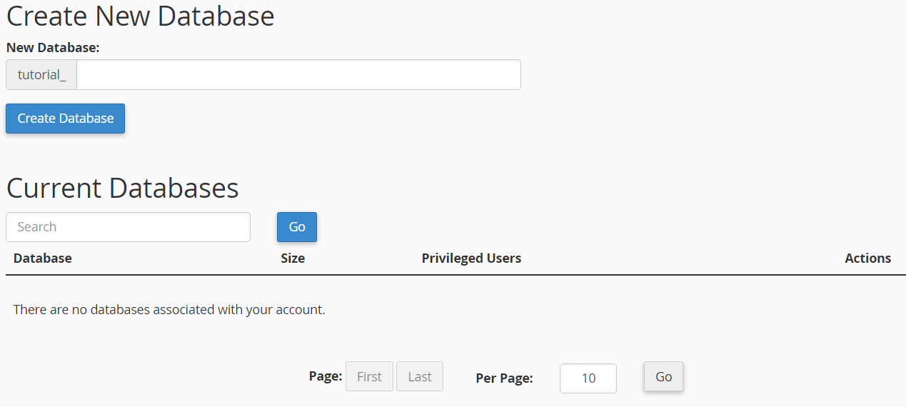
Task: Click the blue Go button beside Search
Action: coord(297,227)
